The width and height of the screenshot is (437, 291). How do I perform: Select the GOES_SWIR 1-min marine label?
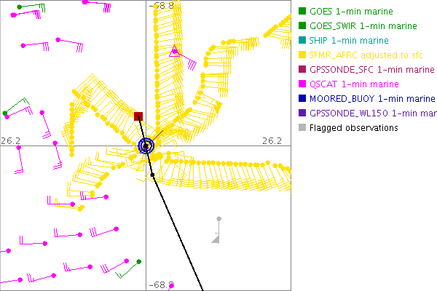(x=362, y=26)
